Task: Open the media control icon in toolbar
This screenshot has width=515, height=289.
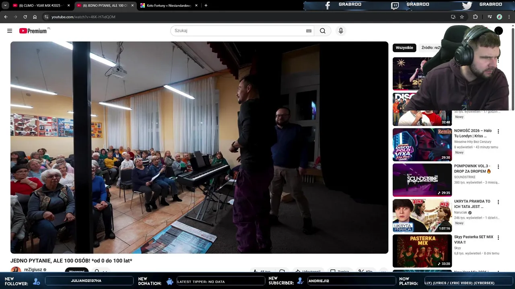Action: (x=490, y=17)
